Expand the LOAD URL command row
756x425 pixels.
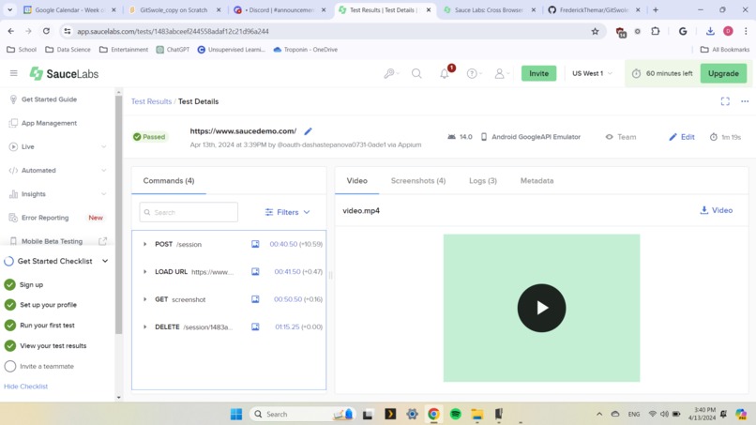pyautogui.click(x=144, y=271)
